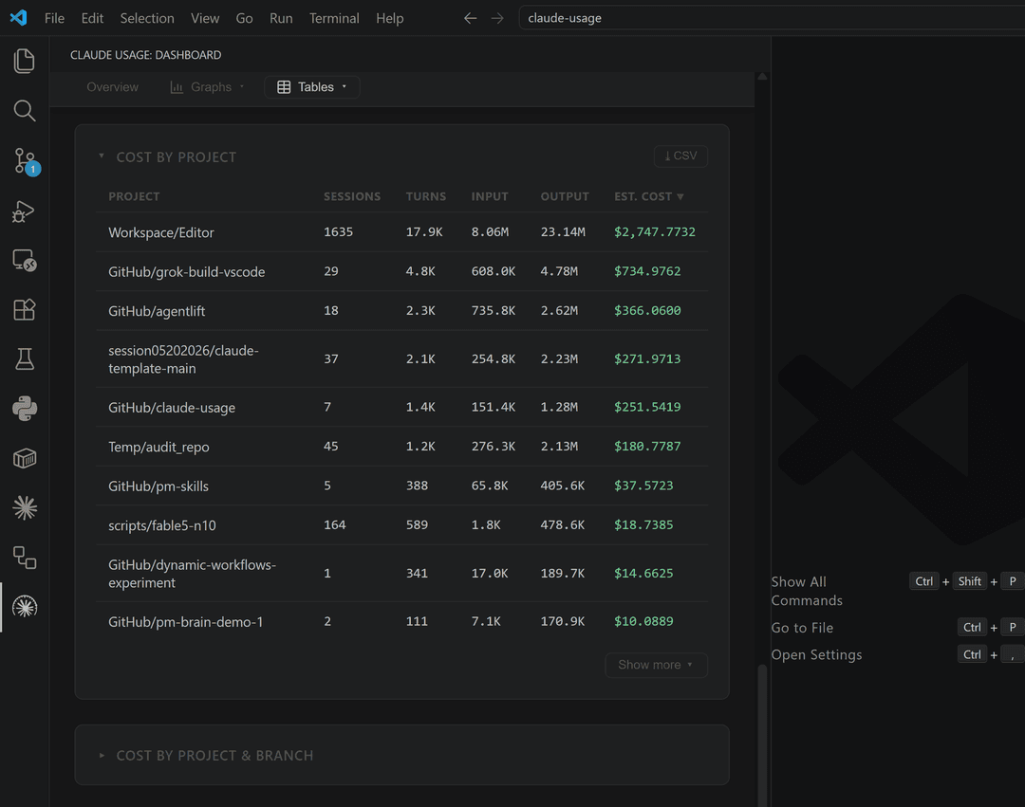This screenshot has height=807, width=1025.
Task: Open Source Control with badge
Action: [26, 160]
